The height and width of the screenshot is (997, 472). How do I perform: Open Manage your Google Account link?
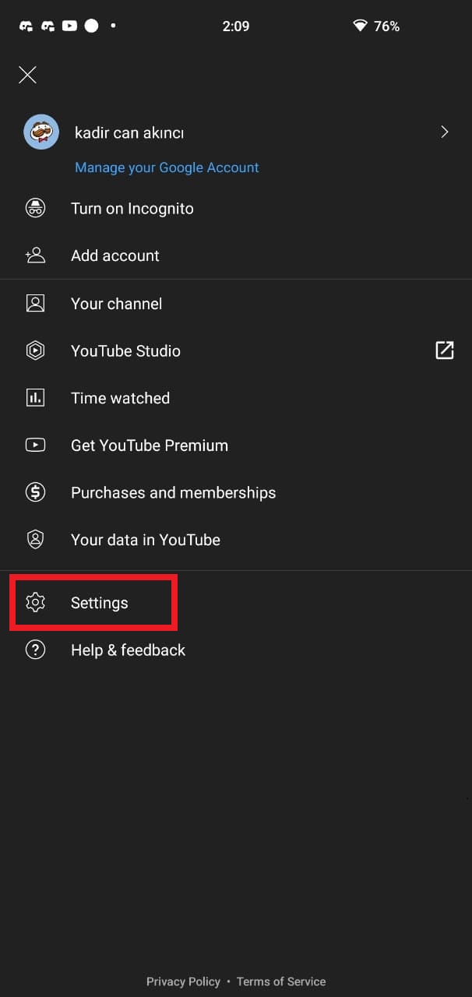(167, 167)
